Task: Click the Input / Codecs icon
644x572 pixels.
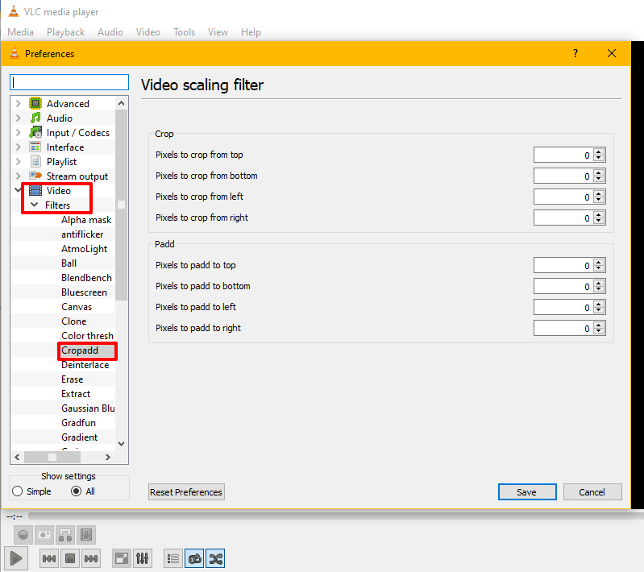Action: (35, 133)
